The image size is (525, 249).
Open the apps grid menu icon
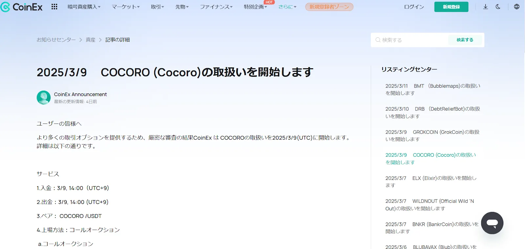54,7
